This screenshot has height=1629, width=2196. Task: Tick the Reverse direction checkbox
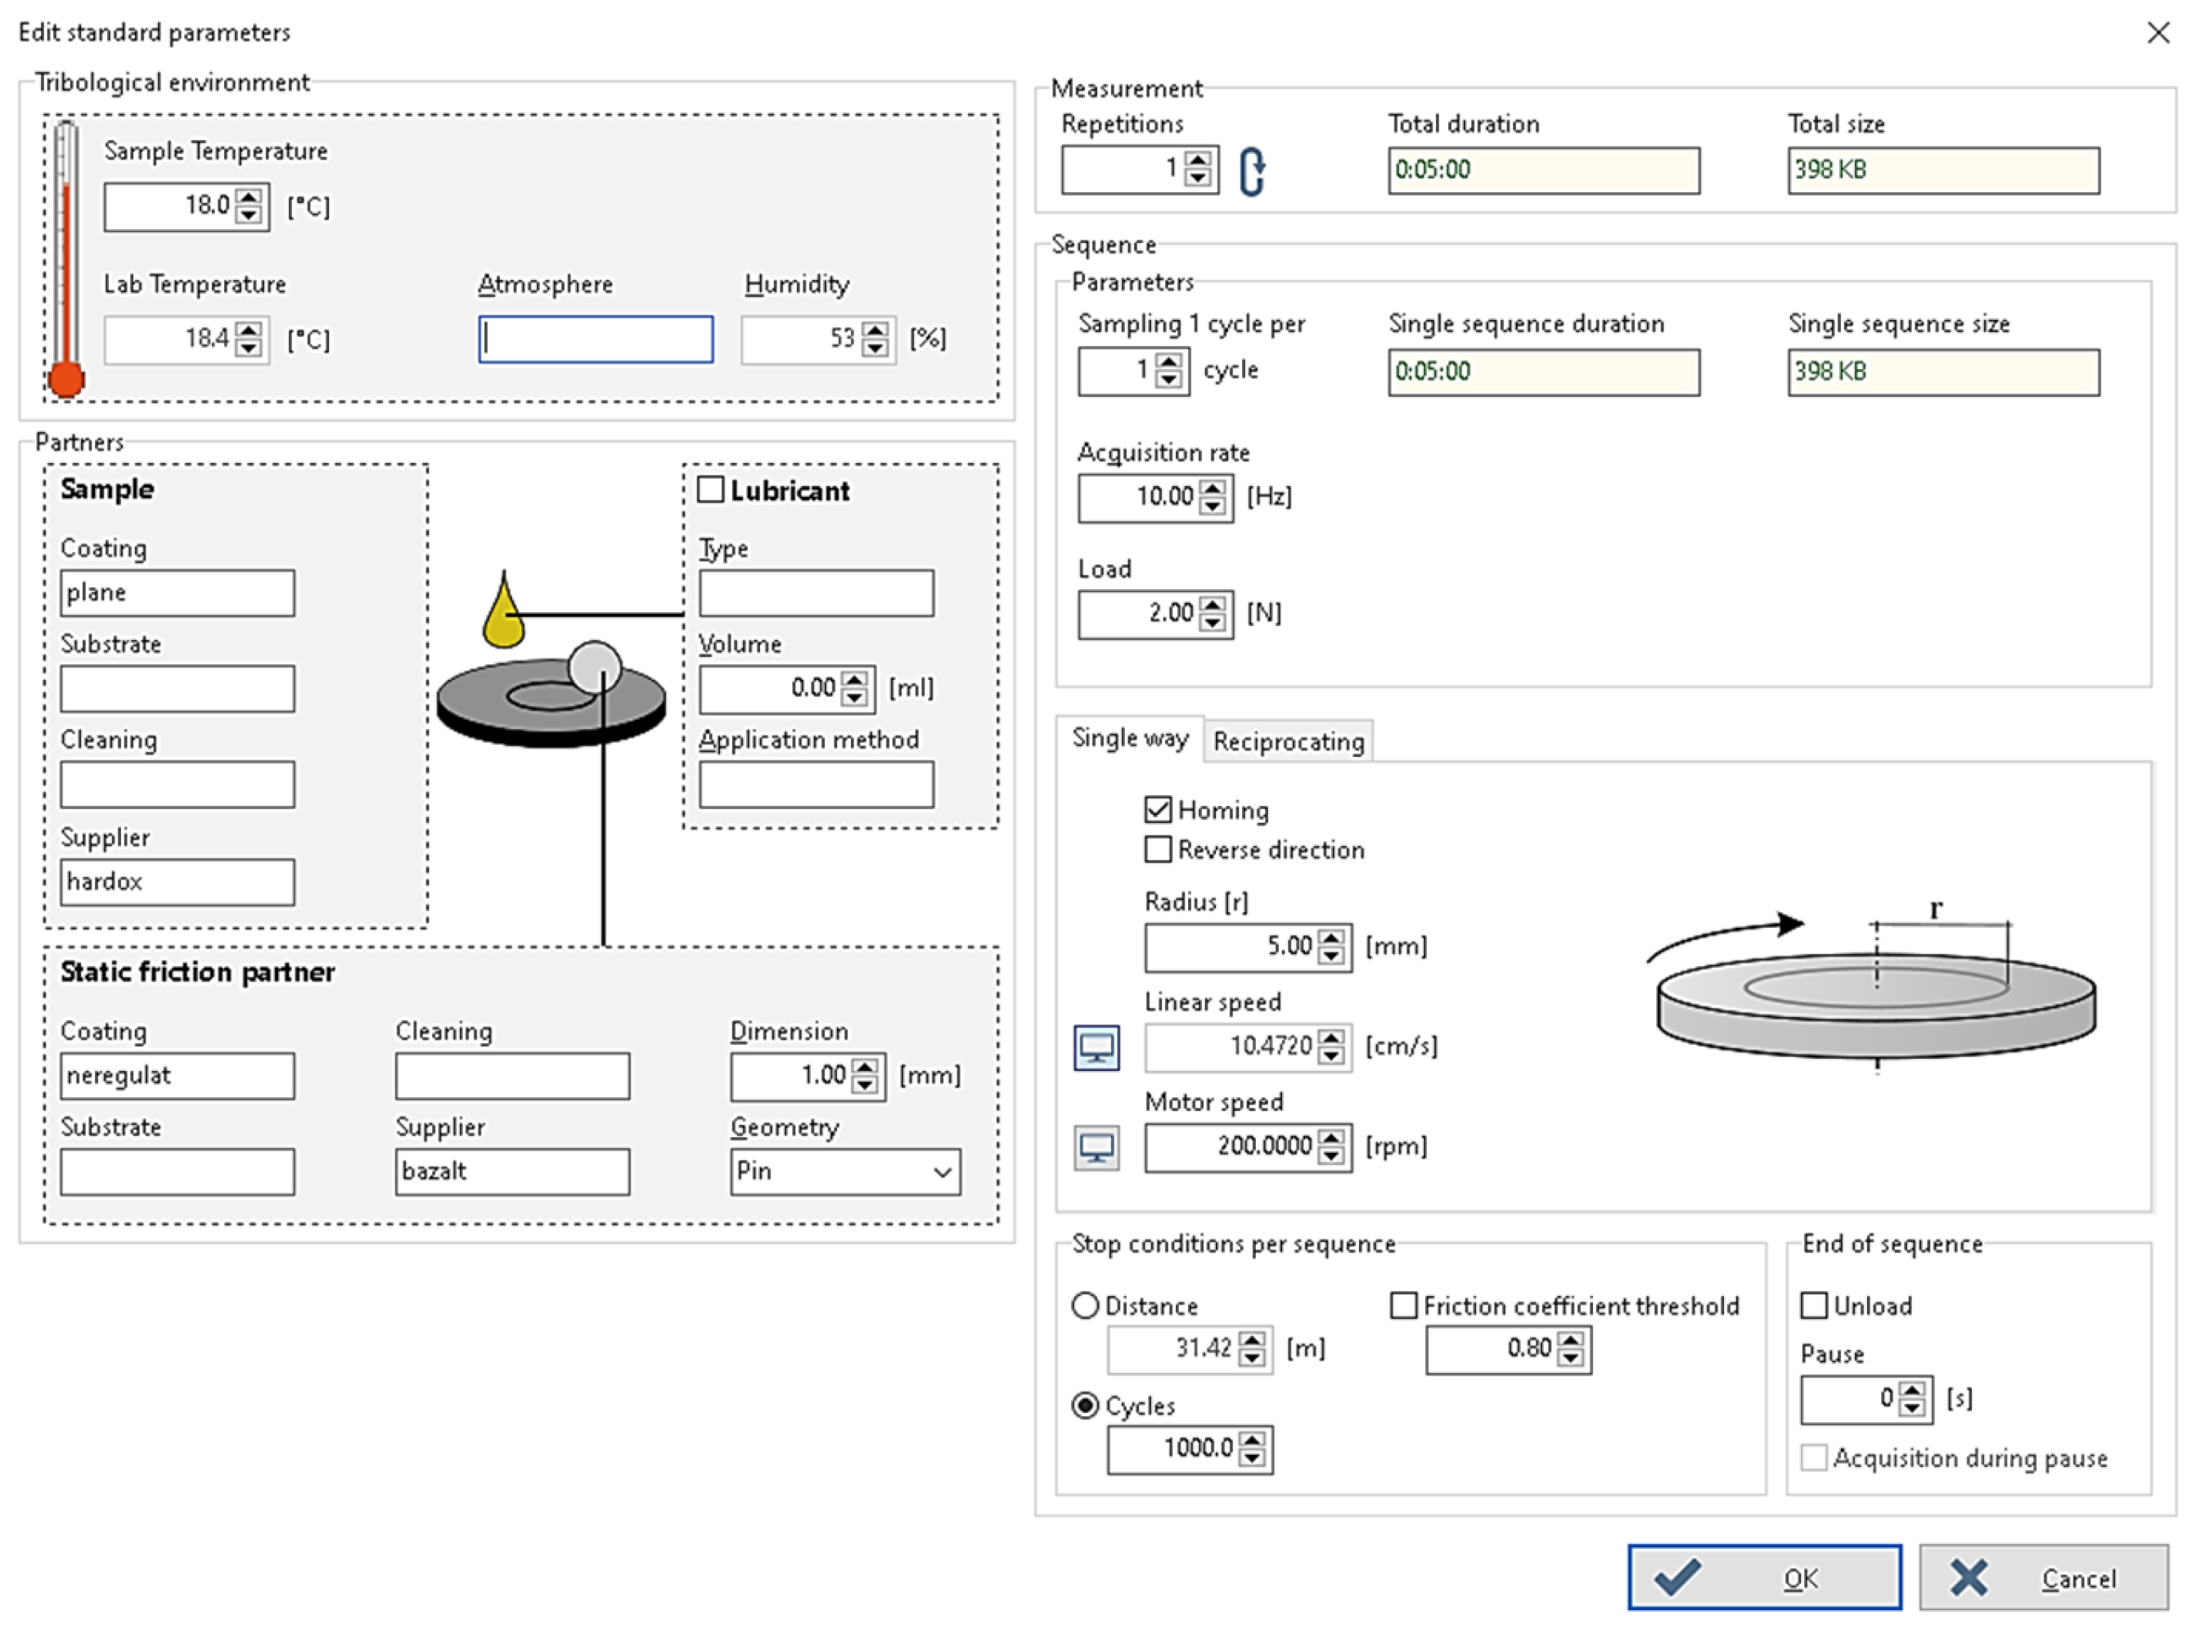click(x=1159, y=850)
